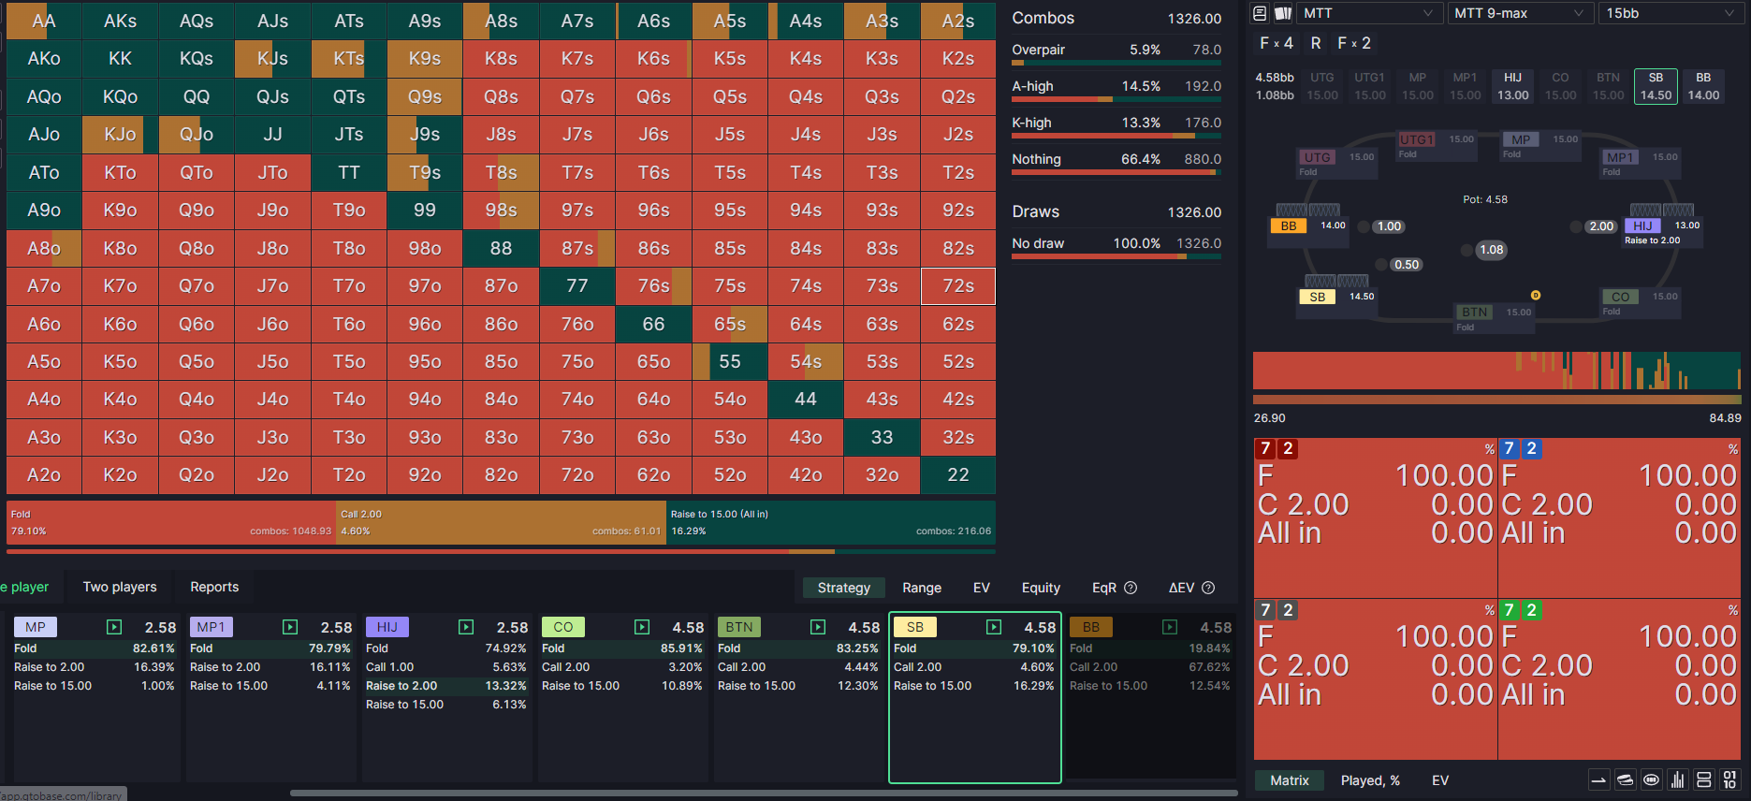The height and width of the screenshot is (801, 1751).
Task: Click the No draw row under Draws
Action: (1116, 245)
